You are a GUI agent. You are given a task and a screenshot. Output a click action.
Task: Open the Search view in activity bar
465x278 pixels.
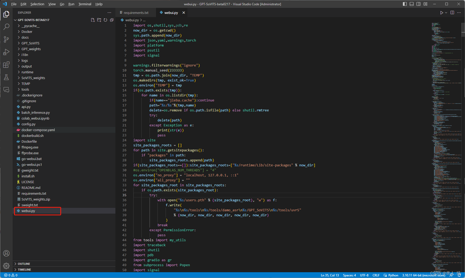pos(6,27)
